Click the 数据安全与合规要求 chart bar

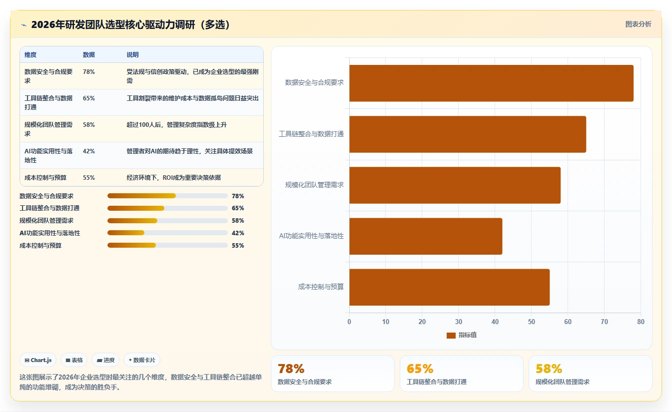point(491,83)
